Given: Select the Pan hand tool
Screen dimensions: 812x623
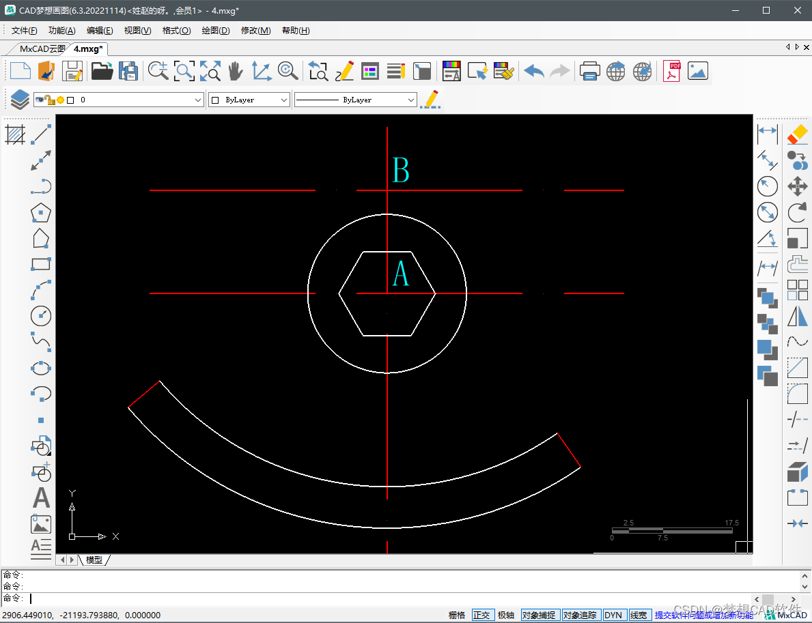Looking at the screenshot, I should (236, 71).
